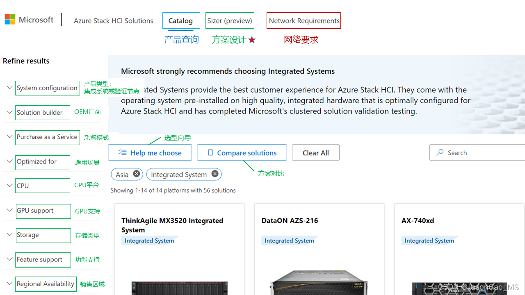The height and width of the screenshot is (295, 525).
Task: Open the Sizer (preview) tab
Action: click(230, 20)
